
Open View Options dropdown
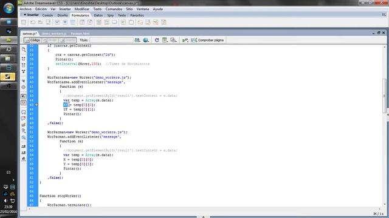click(x=165, y=40)
